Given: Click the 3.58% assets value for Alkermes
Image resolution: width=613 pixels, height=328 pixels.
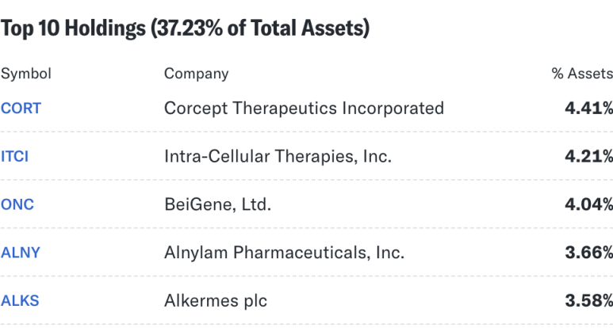Looking at the screenshot, I should click(588, 301).
